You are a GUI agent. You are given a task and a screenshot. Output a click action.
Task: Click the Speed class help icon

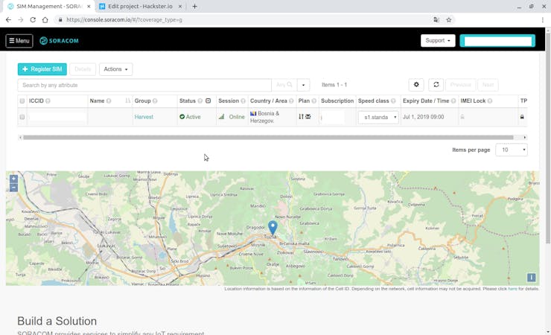tap(393, 101)
